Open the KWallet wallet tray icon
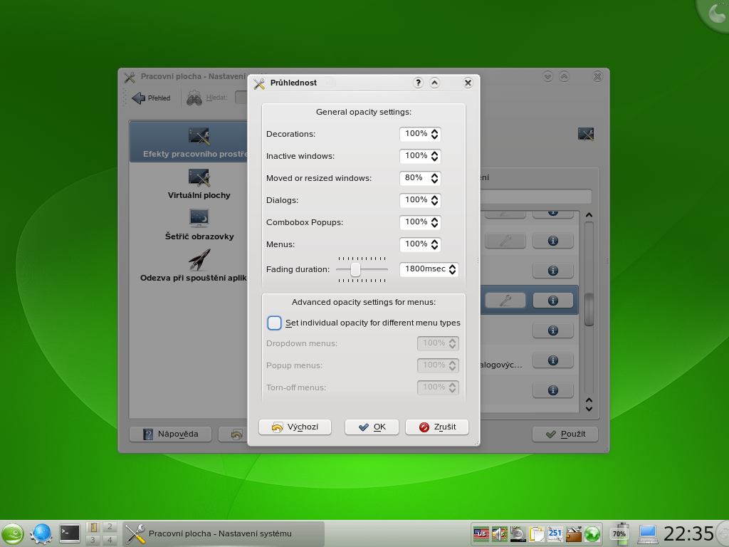This screenshot has width=729, height=547. pyautogui.click(x=574, y=534)
